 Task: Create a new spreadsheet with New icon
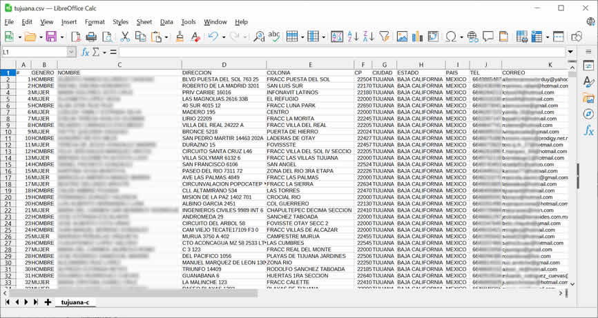click(x=9, y=37)
